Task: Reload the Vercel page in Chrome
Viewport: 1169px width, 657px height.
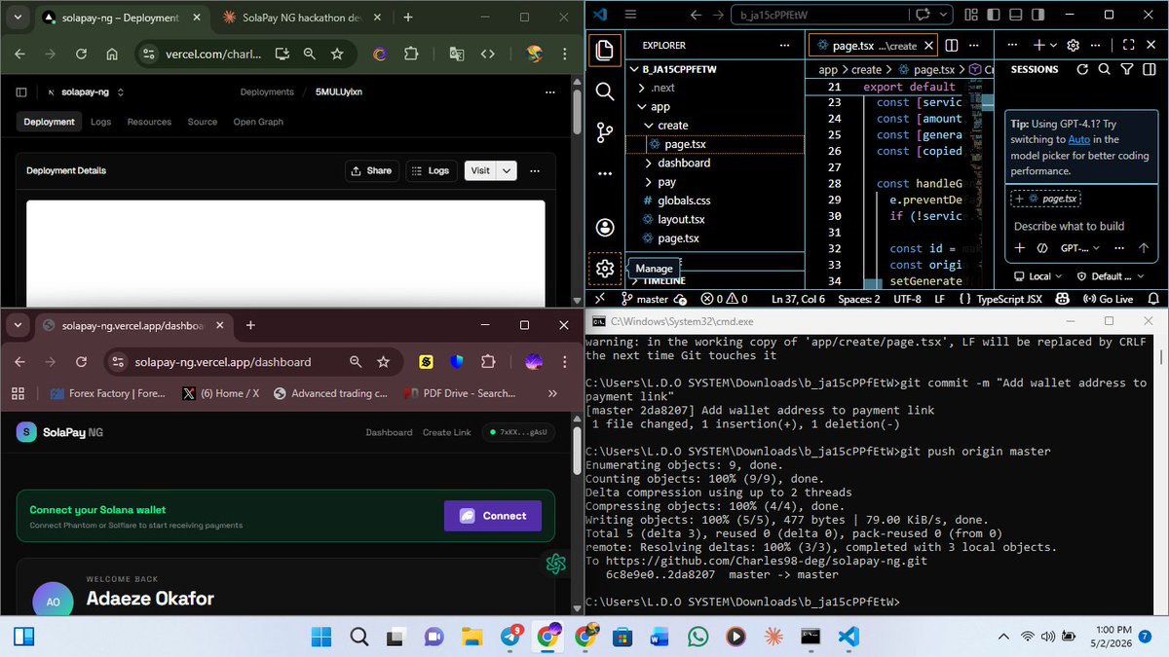Action: click(81, 55)
